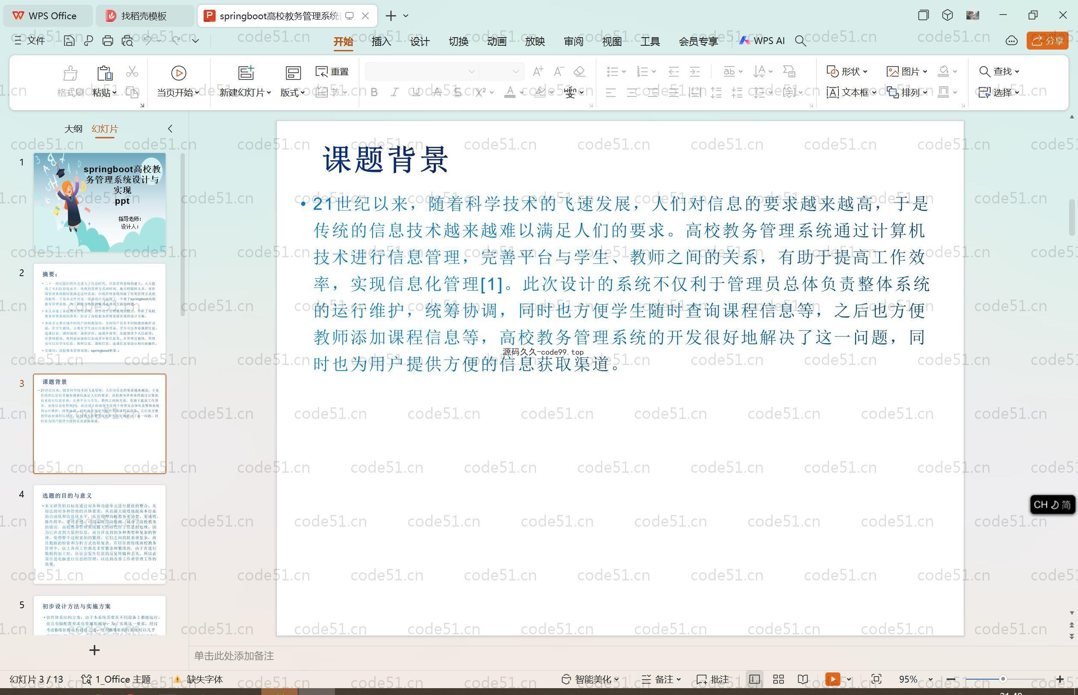
Task: Click the Format Painter icon
Action: [71, 73]
